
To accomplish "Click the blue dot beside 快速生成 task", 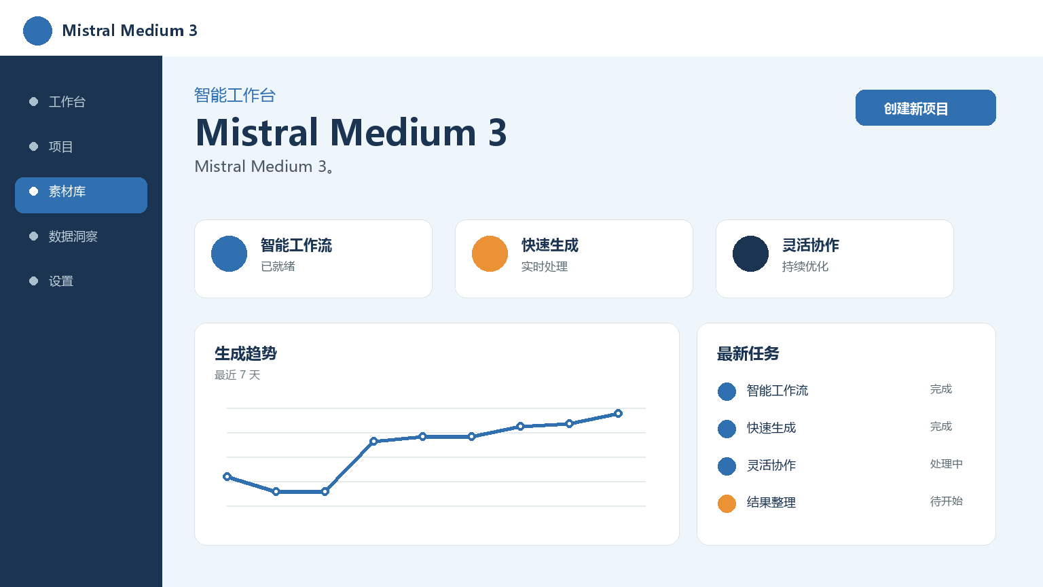I will (x=727, y=429).
